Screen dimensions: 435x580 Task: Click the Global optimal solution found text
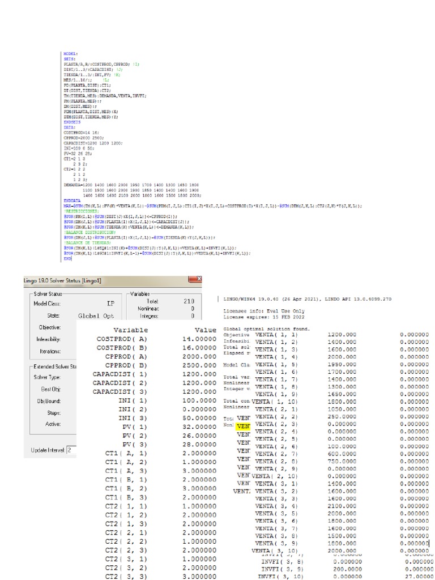tap(258, 328)
